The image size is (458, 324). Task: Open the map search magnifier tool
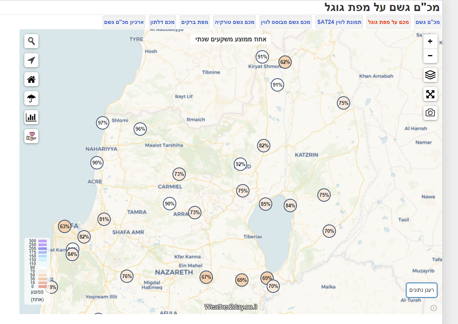(x=31, y=41)
